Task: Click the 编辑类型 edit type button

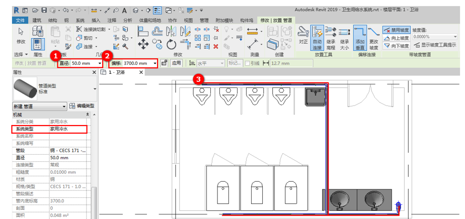Action: coord(82,106)
